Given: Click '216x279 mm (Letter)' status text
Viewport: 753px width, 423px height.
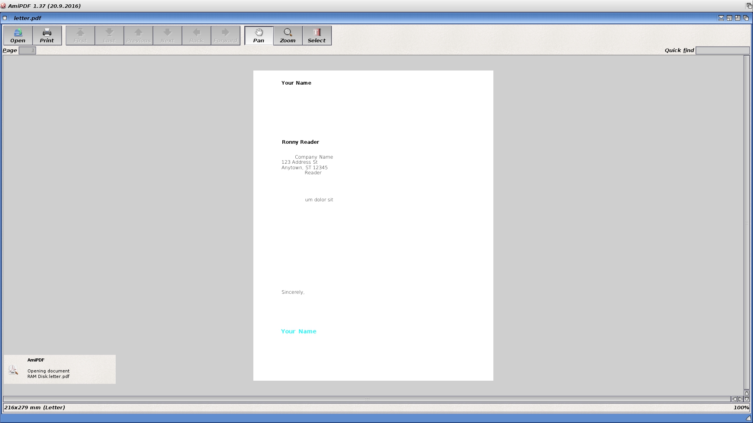Looking at the screenshot, I should point(35,408).
